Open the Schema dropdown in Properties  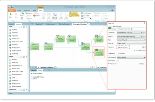(x=130, y=37)
